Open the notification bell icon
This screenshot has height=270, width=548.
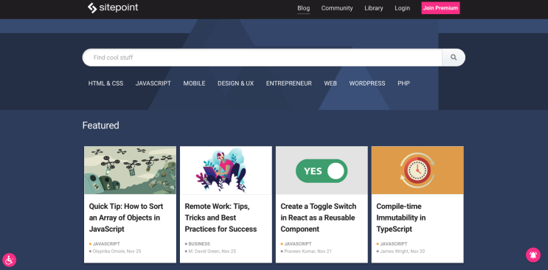533,255
